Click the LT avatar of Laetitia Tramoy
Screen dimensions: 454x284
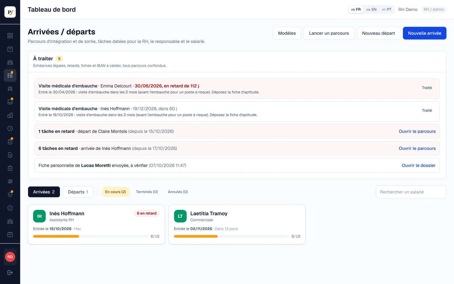coord(180,216)
